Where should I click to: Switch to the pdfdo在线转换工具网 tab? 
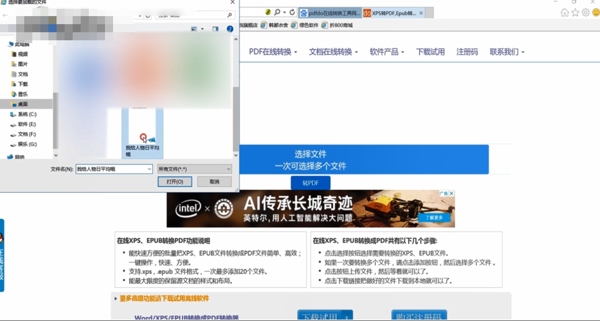pyautogui.click(x=330, y=13)
